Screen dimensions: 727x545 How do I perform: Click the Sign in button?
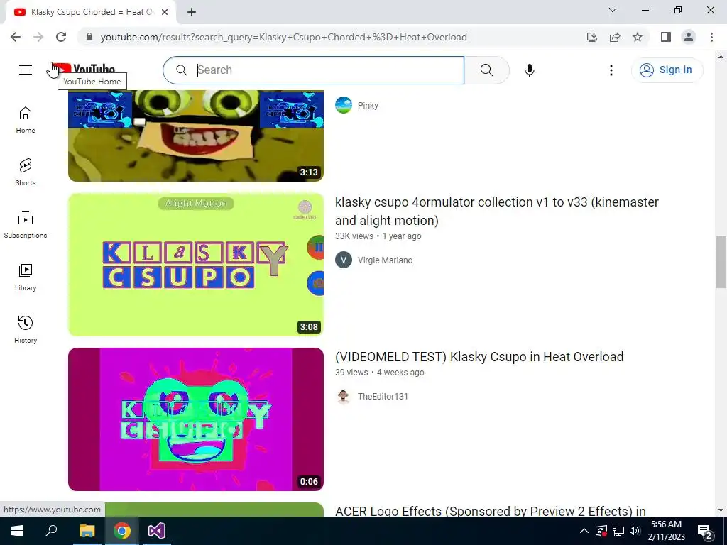pos(667,70)
